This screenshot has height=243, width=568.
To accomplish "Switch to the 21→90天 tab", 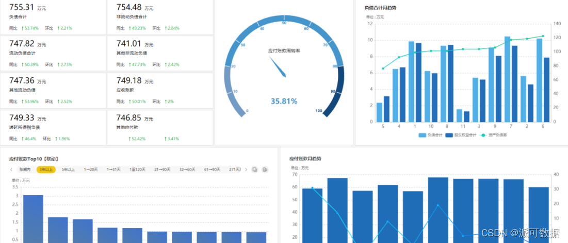I will [162, 169].
